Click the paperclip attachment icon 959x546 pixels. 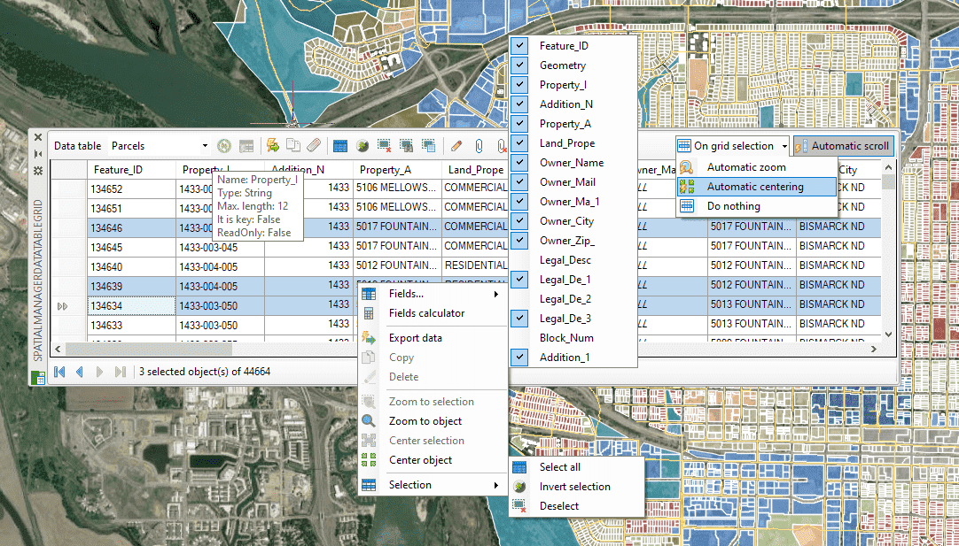click(x=479, y=146)
